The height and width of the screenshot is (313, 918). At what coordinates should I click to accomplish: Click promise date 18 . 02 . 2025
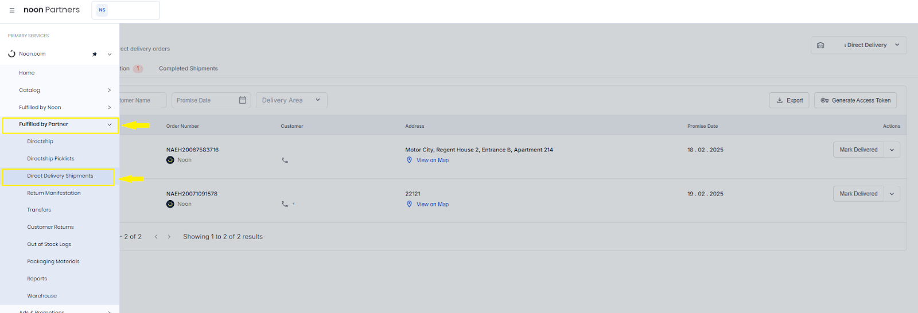(705, 150)
